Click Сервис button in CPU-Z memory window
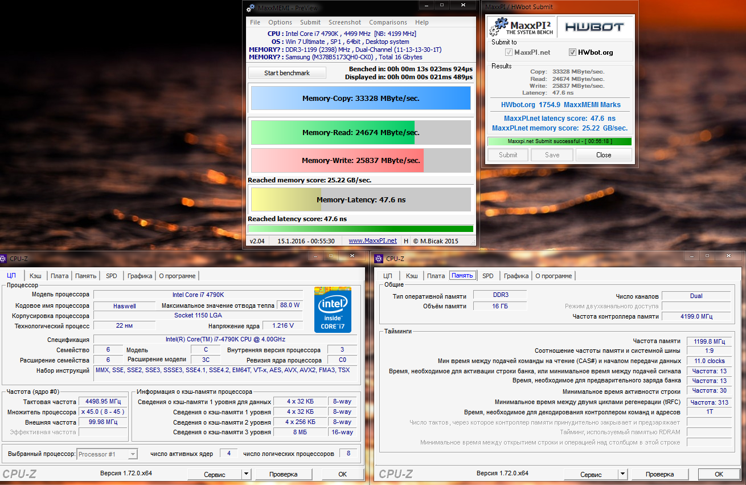Screen dimensions: 746x485 pos(591,474)
